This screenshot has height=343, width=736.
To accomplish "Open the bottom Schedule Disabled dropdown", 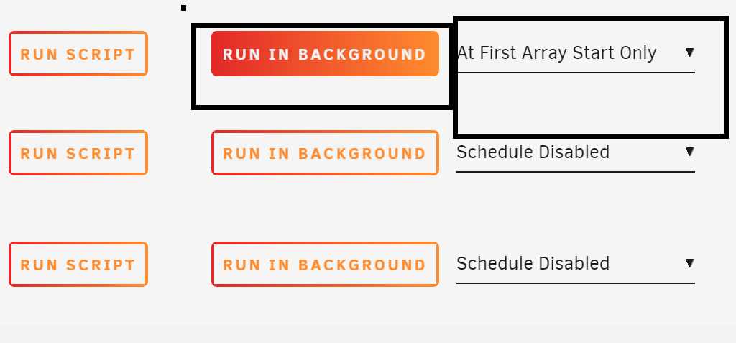I will pyautogui.click(x=576, y=264).
